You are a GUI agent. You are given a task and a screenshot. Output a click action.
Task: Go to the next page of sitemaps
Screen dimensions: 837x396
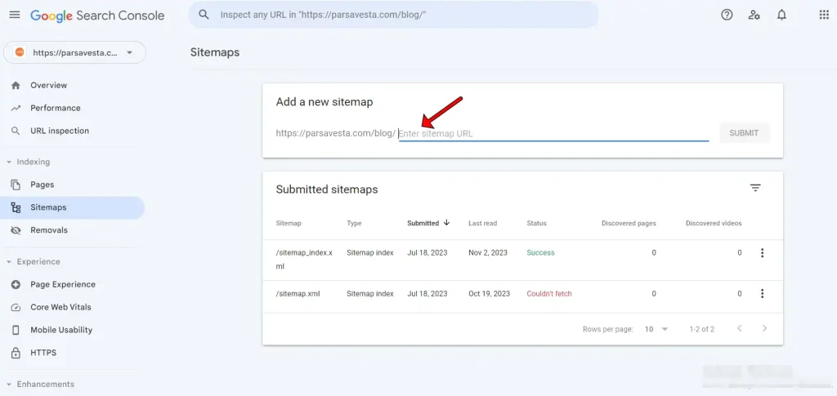(764, 328)
